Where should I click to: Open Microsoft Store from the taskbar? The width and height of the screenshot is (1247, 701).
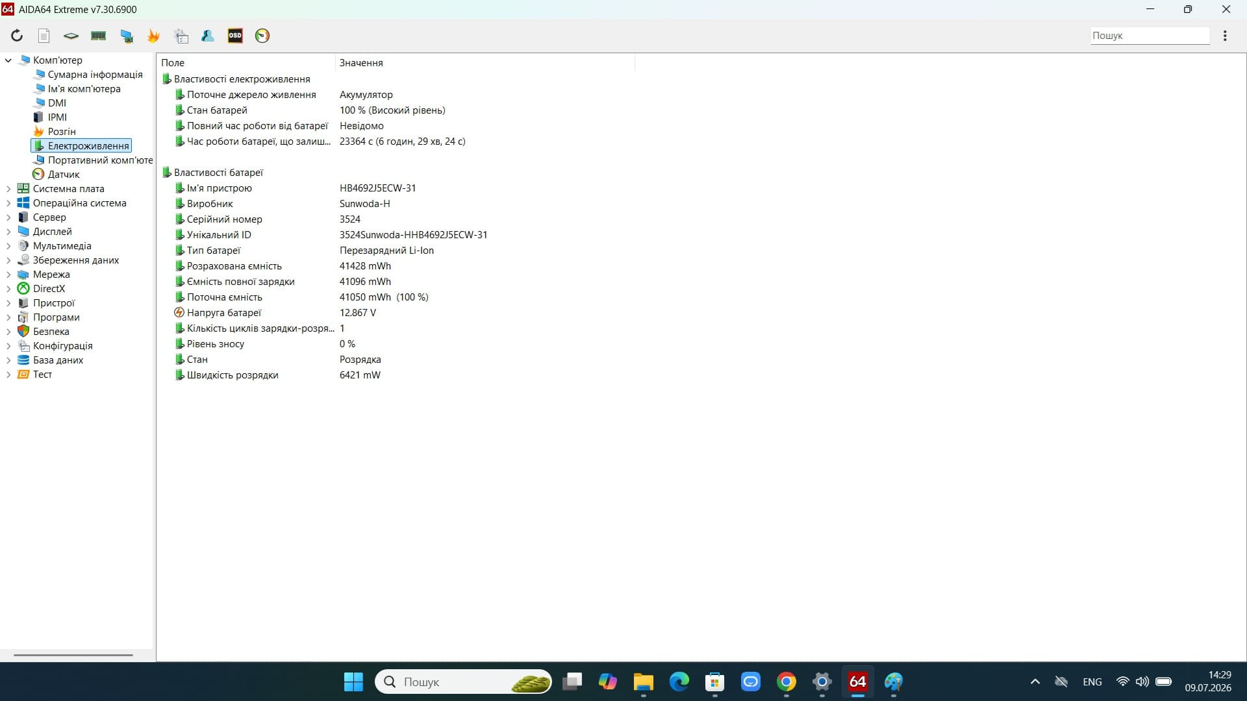715,682
